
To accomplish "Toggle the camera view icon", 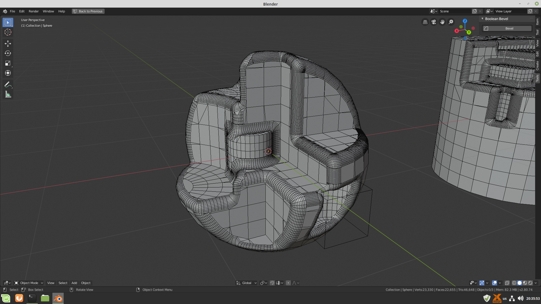I will (434, 22).
